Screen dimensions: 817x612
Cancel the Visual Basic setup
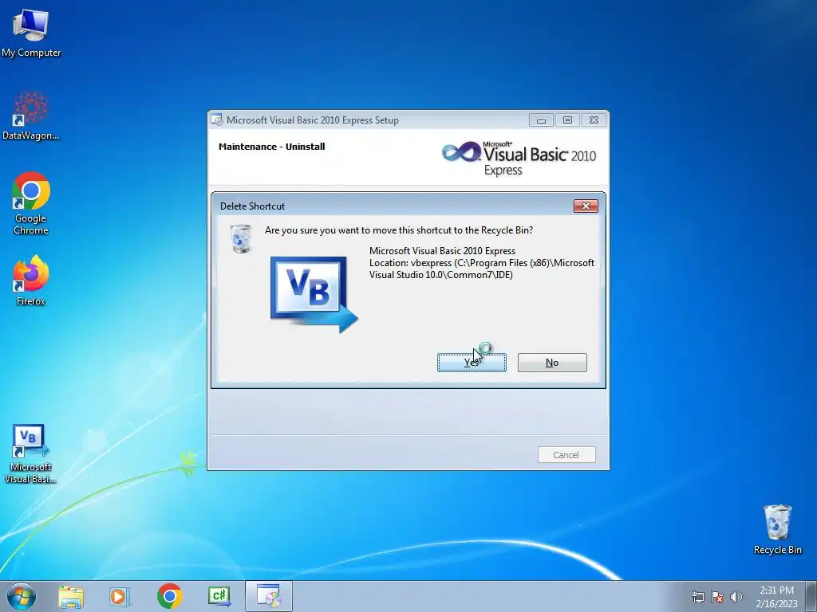566,455
